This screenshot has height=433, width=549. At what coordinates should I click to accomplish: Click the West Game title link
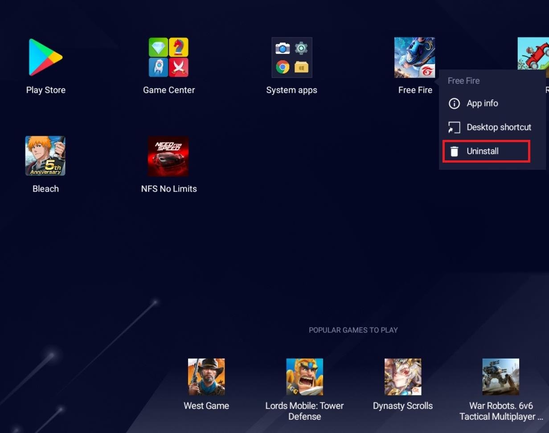[206, 406]
